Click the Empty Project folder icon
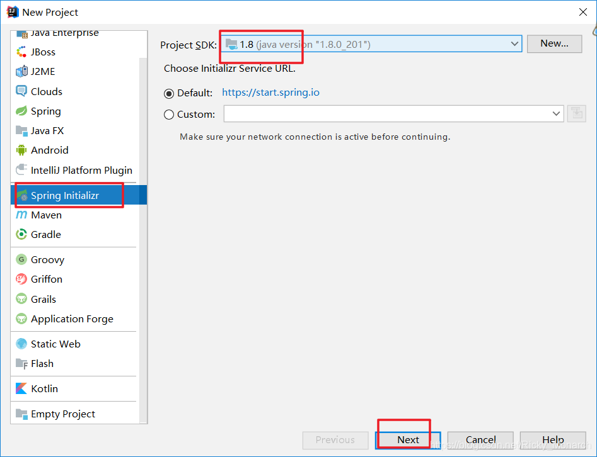The image size is (597, 457). click(21, 414)
